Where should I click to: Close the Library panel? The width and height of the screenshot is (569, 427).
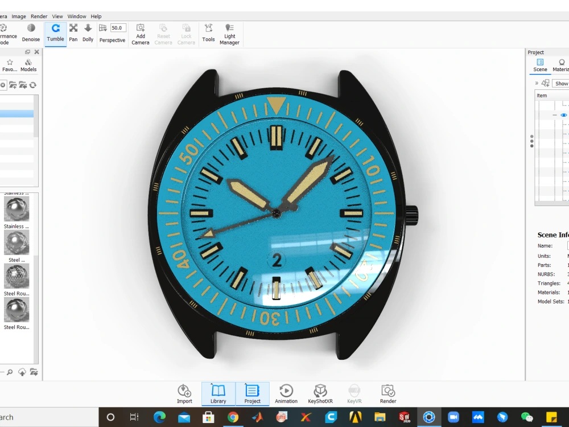click(36, 52)
